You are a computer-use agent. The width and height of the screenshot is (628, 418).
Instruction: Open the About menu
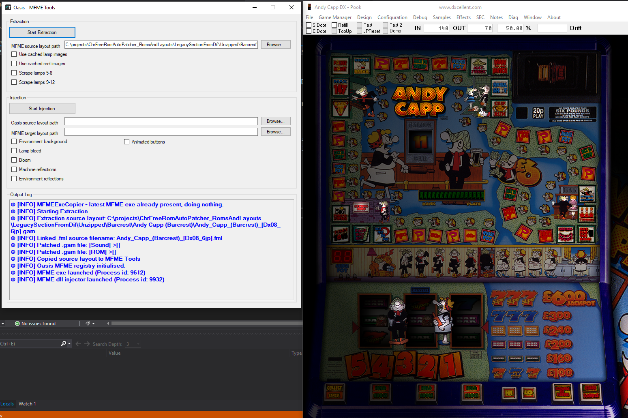click(x=554, y=17)
